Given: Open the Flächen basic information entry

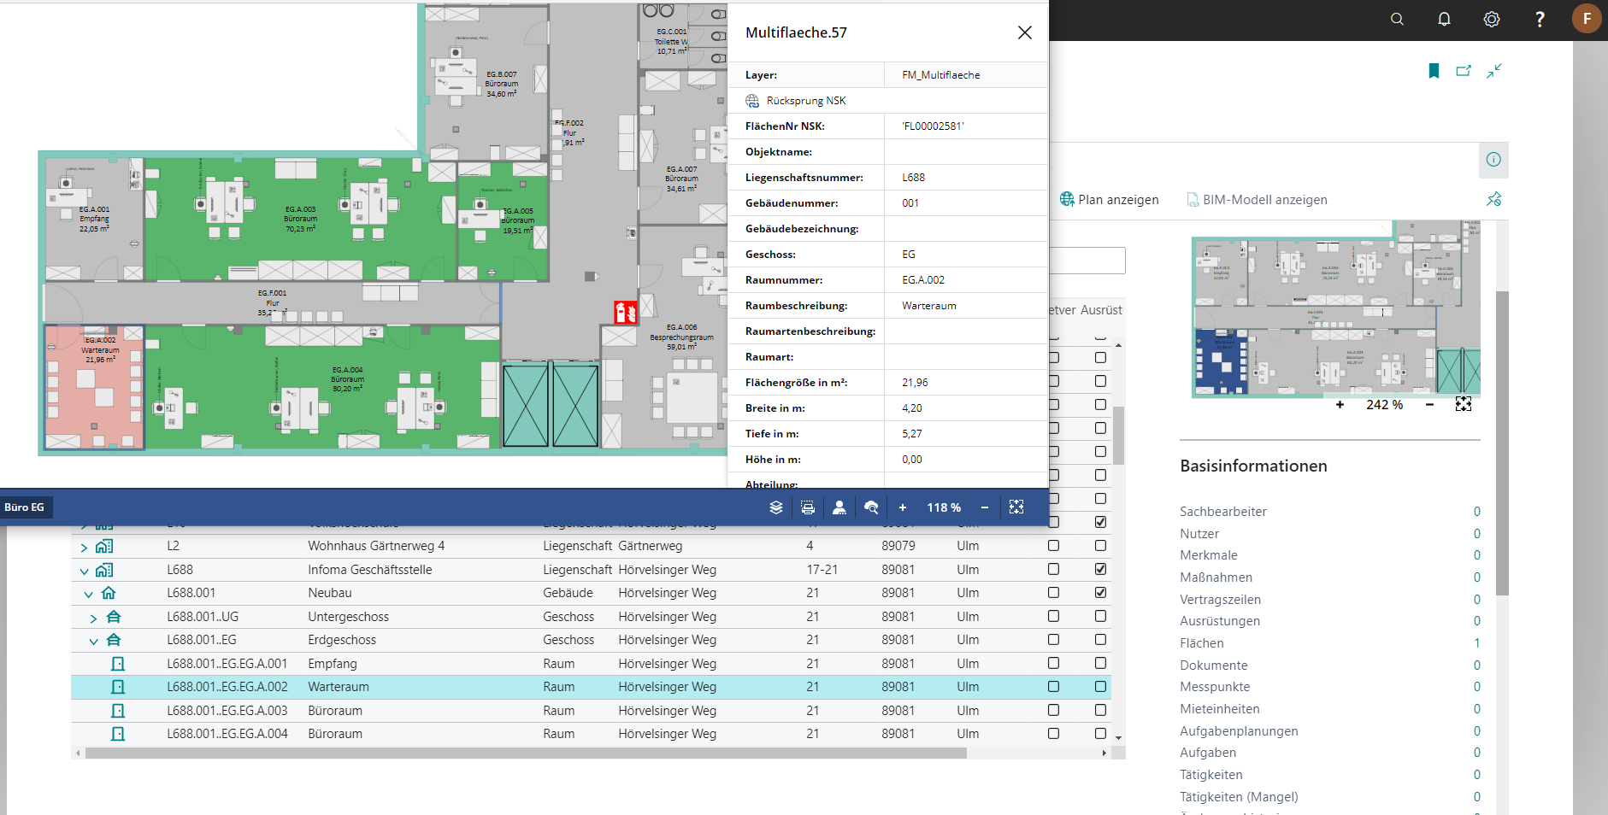Looking at the screenshot, I should (1202, 643).
